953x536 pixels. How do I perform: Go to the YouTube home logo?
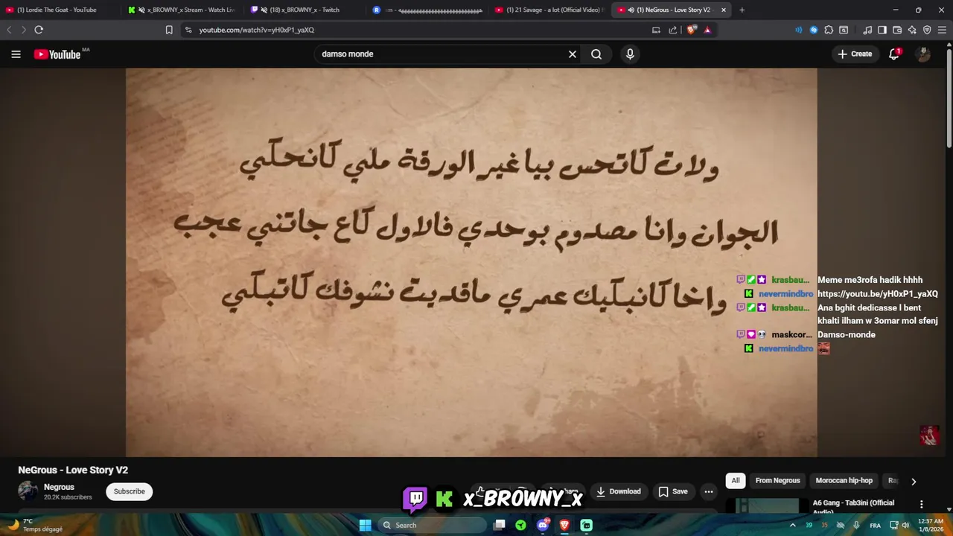[57, 54]
